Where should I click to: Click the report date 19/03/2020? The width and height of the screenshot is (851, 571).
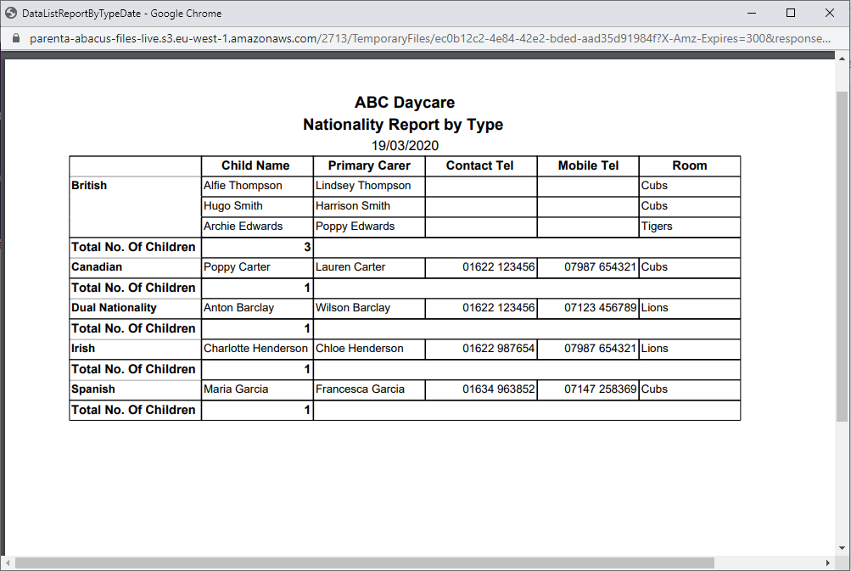[405, 145]
